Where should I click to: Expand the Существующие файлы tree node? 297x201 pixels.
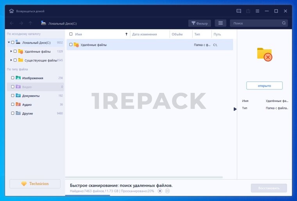11,60
